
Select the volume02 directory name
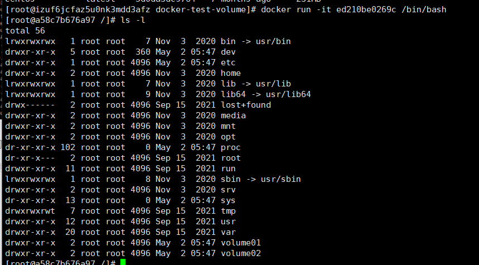click(241, 253)
